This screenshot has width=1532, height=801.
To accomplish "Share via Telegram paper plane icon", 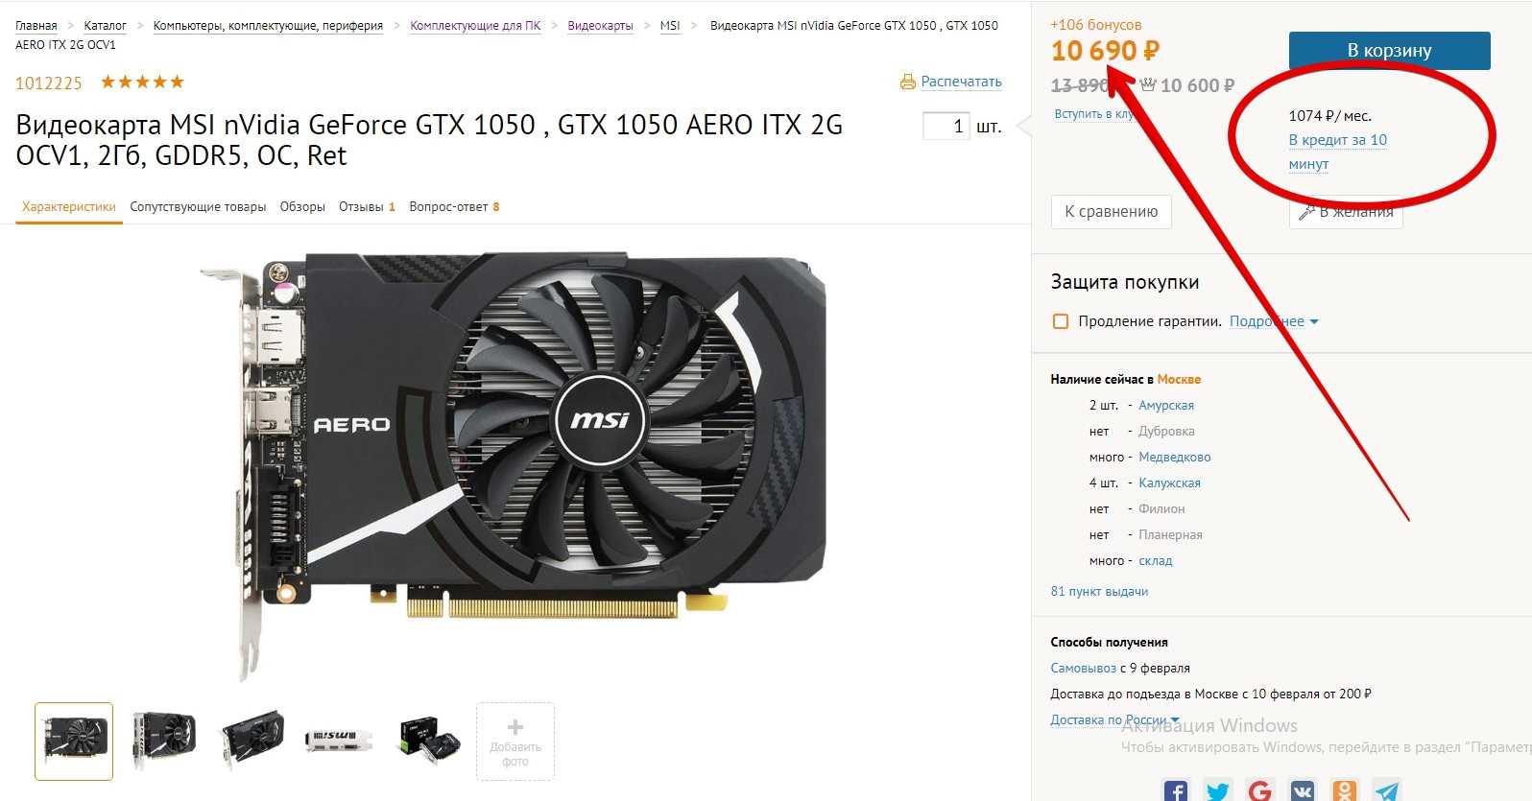I will (1387, 790).
